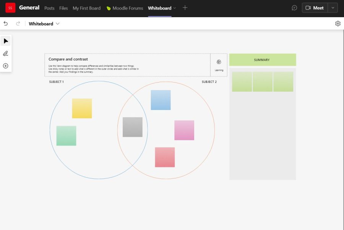Open the Files tab

(x=63, y=8)
